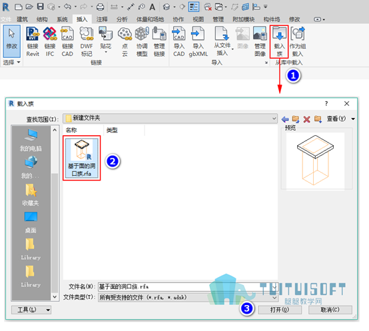
Task: Open the Tools (工具) dropdown button
Action: [x=31, y=310]
